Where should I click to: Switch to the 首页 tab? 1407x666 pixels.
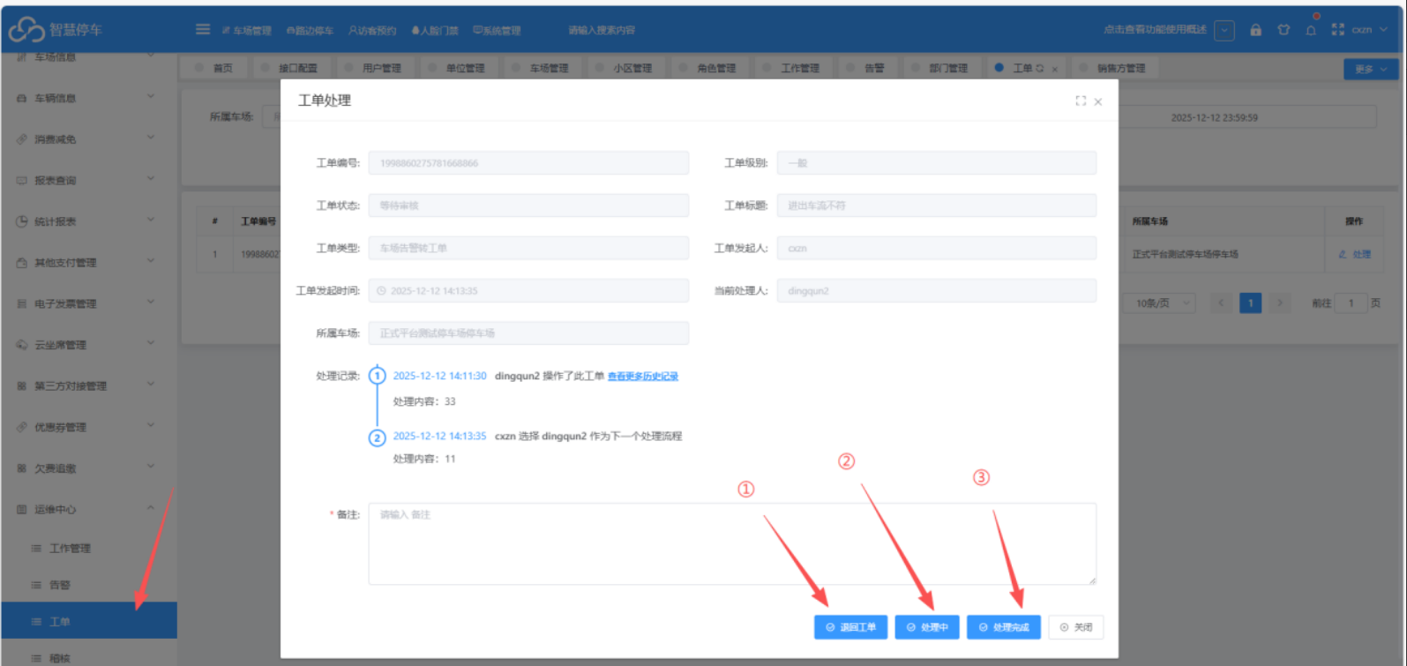[214, 68]
